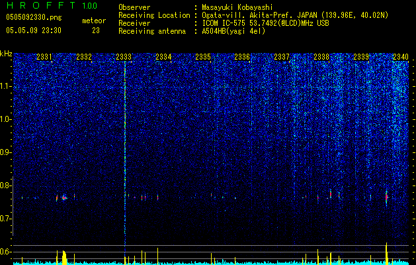Click the kHz axis unit label
Viewport: 416px width, 265px height.
click(x=6, y=54)
